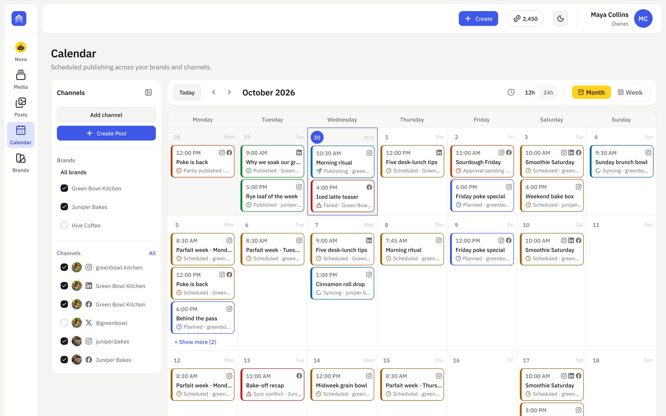Viewport: 666px width, 416px height.
Task: Open the MC user avatar
Action: coord(643,19)
